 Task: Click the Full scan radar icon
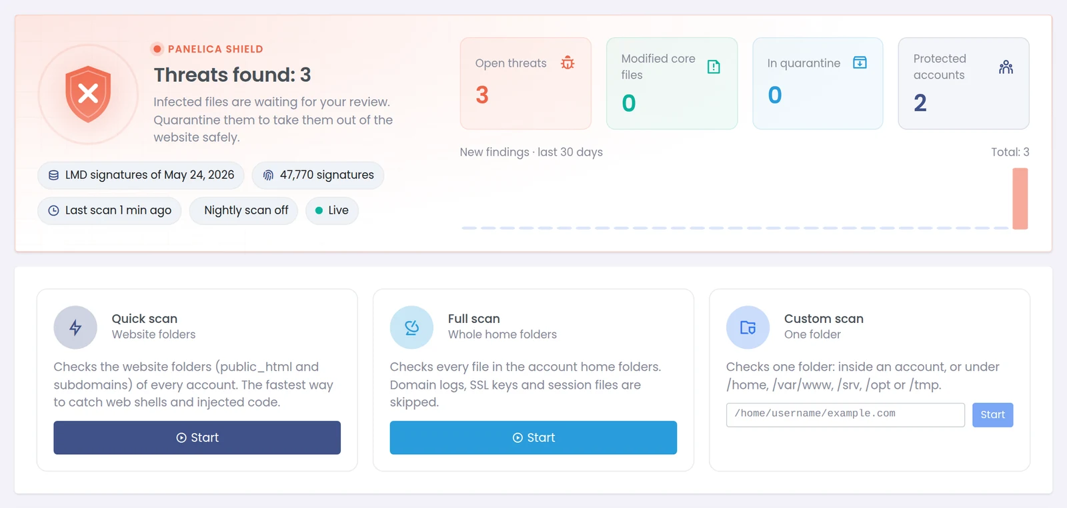411,328
